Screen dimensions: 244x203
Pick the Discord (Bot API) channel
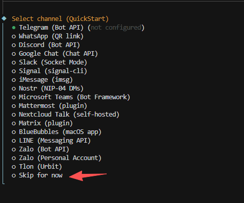tap(46, 45)
